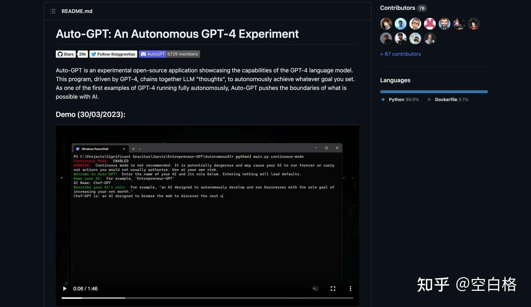Open the "+ 67 contributors" link

[400, 54]
